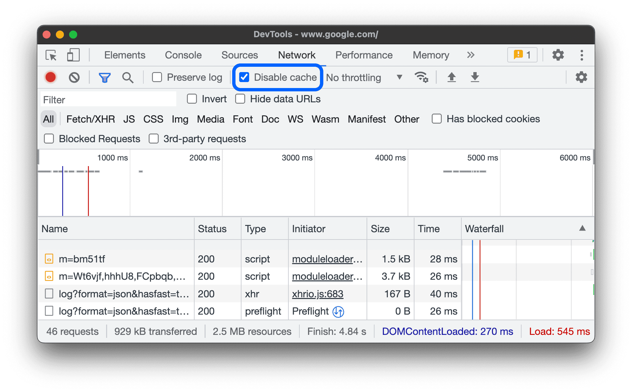Enable Preserve log
Screen dimensions: 632x392
point(157,77)
